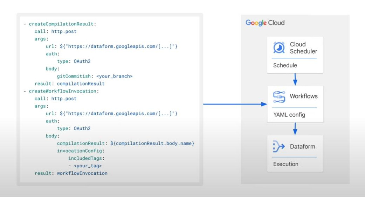Screen dimensions: 365x197
Task: Click the Cloud Scheduler clock icon
Action: click(x=279, y=48)
